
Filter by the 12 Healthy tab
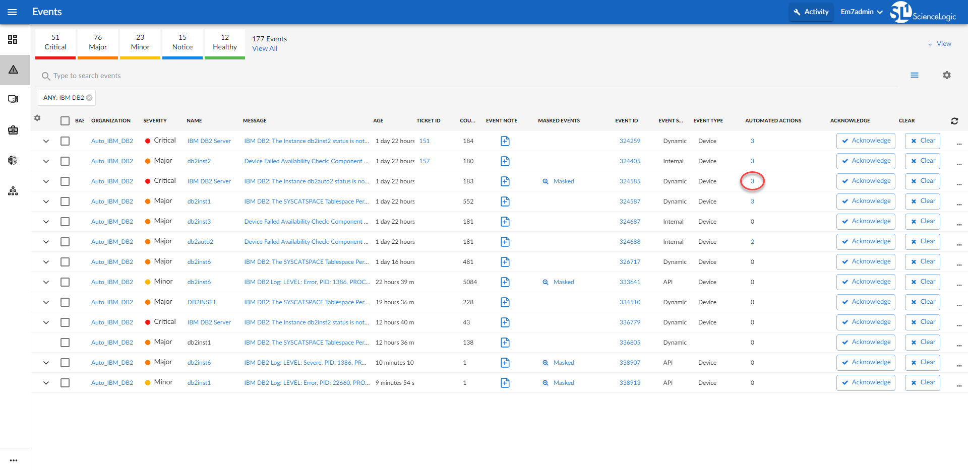tap(225, 43)
